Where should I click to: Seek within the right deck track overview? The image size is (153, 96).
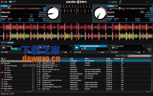tap(129, 9)
